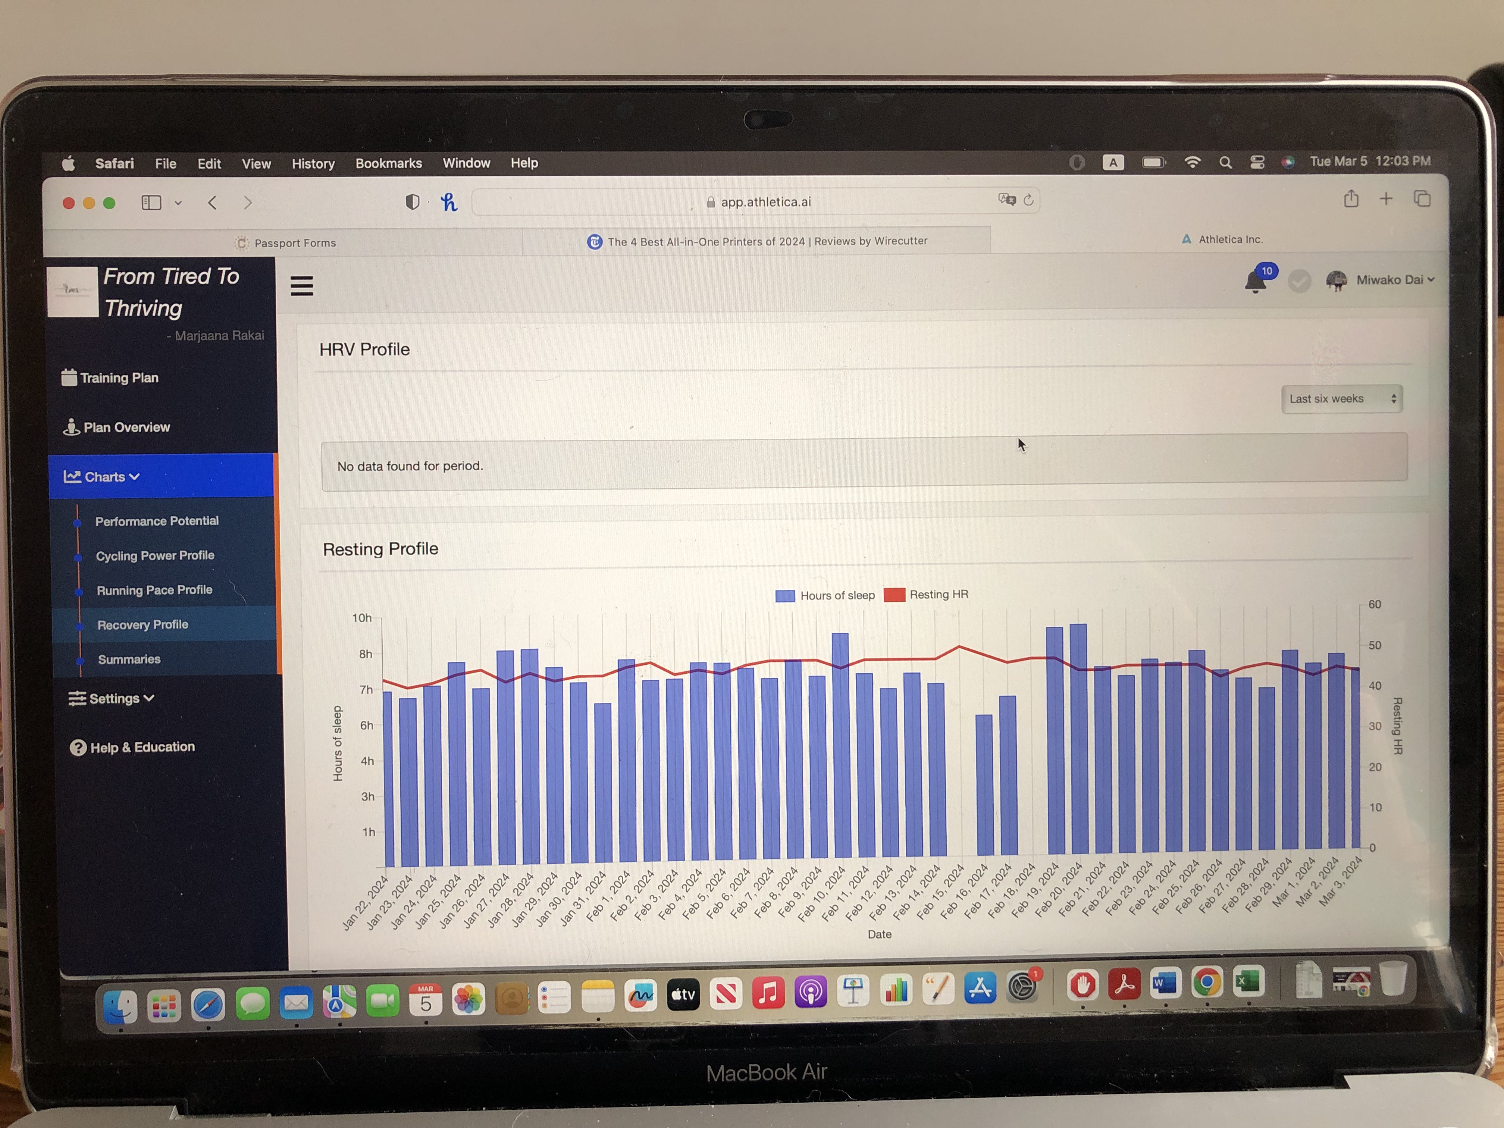Image resolution: width=1504 pixels, height=1128 pixels.
Task: Open the History menu in menu bar
Action: coord(313,164)
